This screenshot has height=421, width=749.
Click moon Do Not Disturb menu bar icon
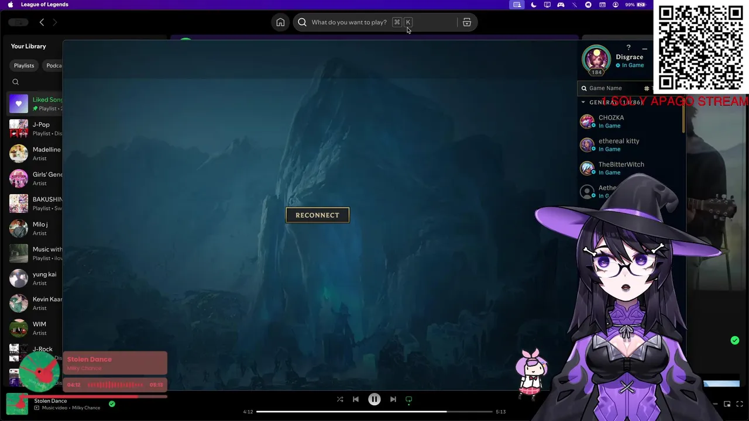point(534,5)
